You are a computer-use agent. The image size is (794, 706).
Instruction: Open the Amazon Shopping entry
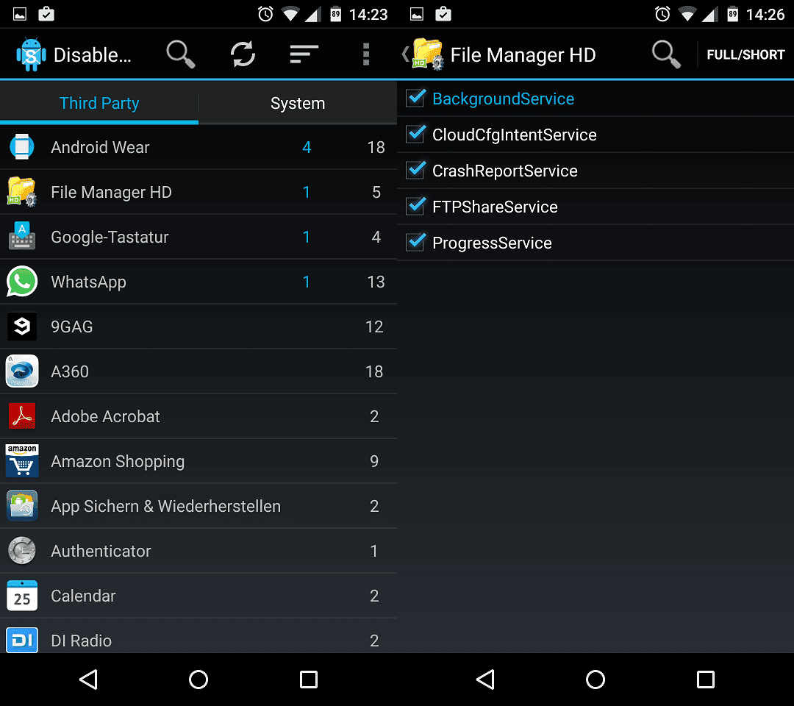[198, 461]
